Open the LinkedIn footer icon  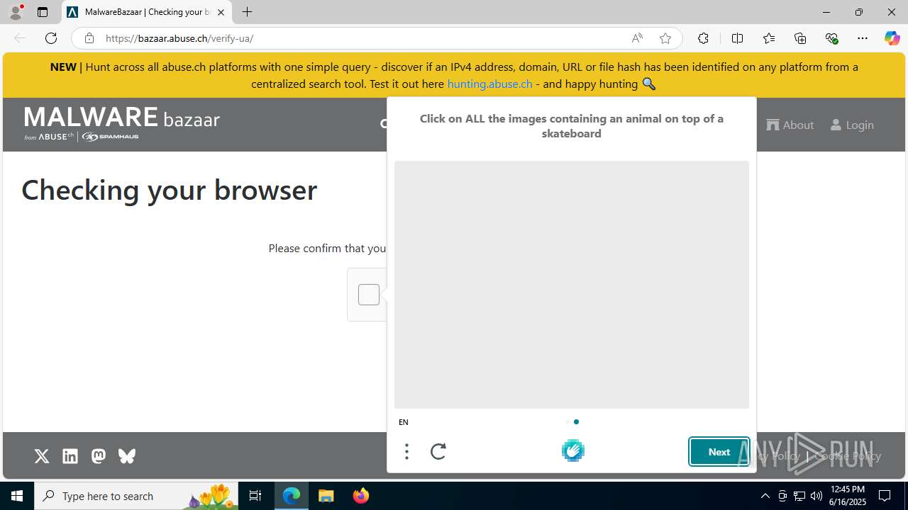tap(70, 456)
